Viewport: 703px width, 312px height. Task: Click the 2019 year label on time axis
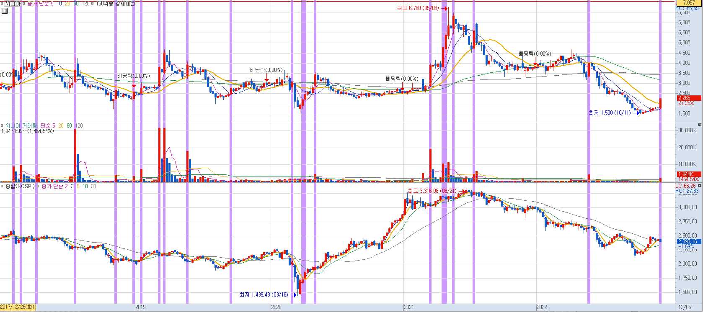[x=140, y=307]
